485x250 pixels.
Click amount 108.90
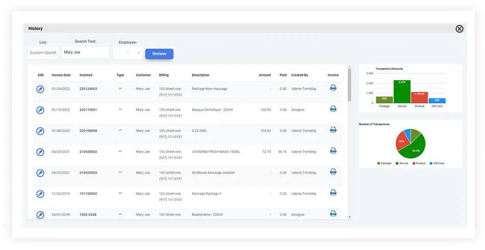click(265, 110)
